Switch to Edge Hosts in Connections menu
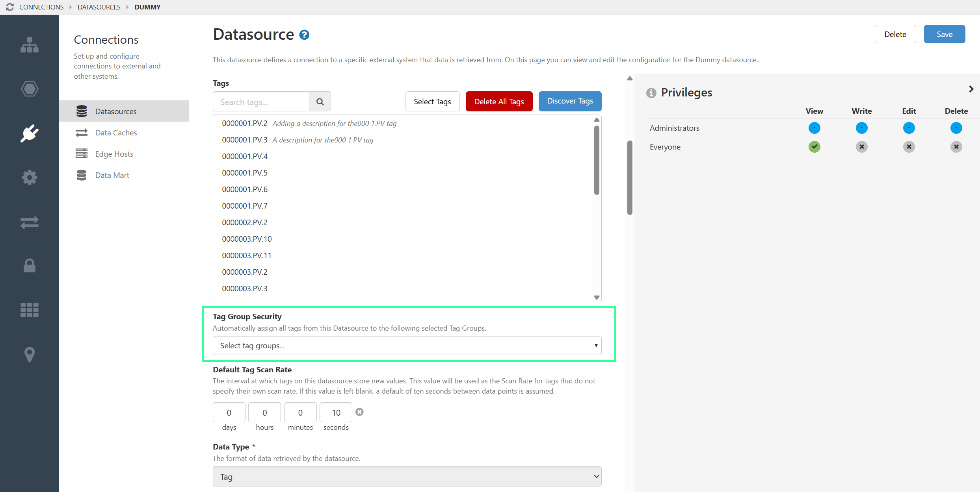The width and height of the screenshot is (980, 492). pos(114,154)
